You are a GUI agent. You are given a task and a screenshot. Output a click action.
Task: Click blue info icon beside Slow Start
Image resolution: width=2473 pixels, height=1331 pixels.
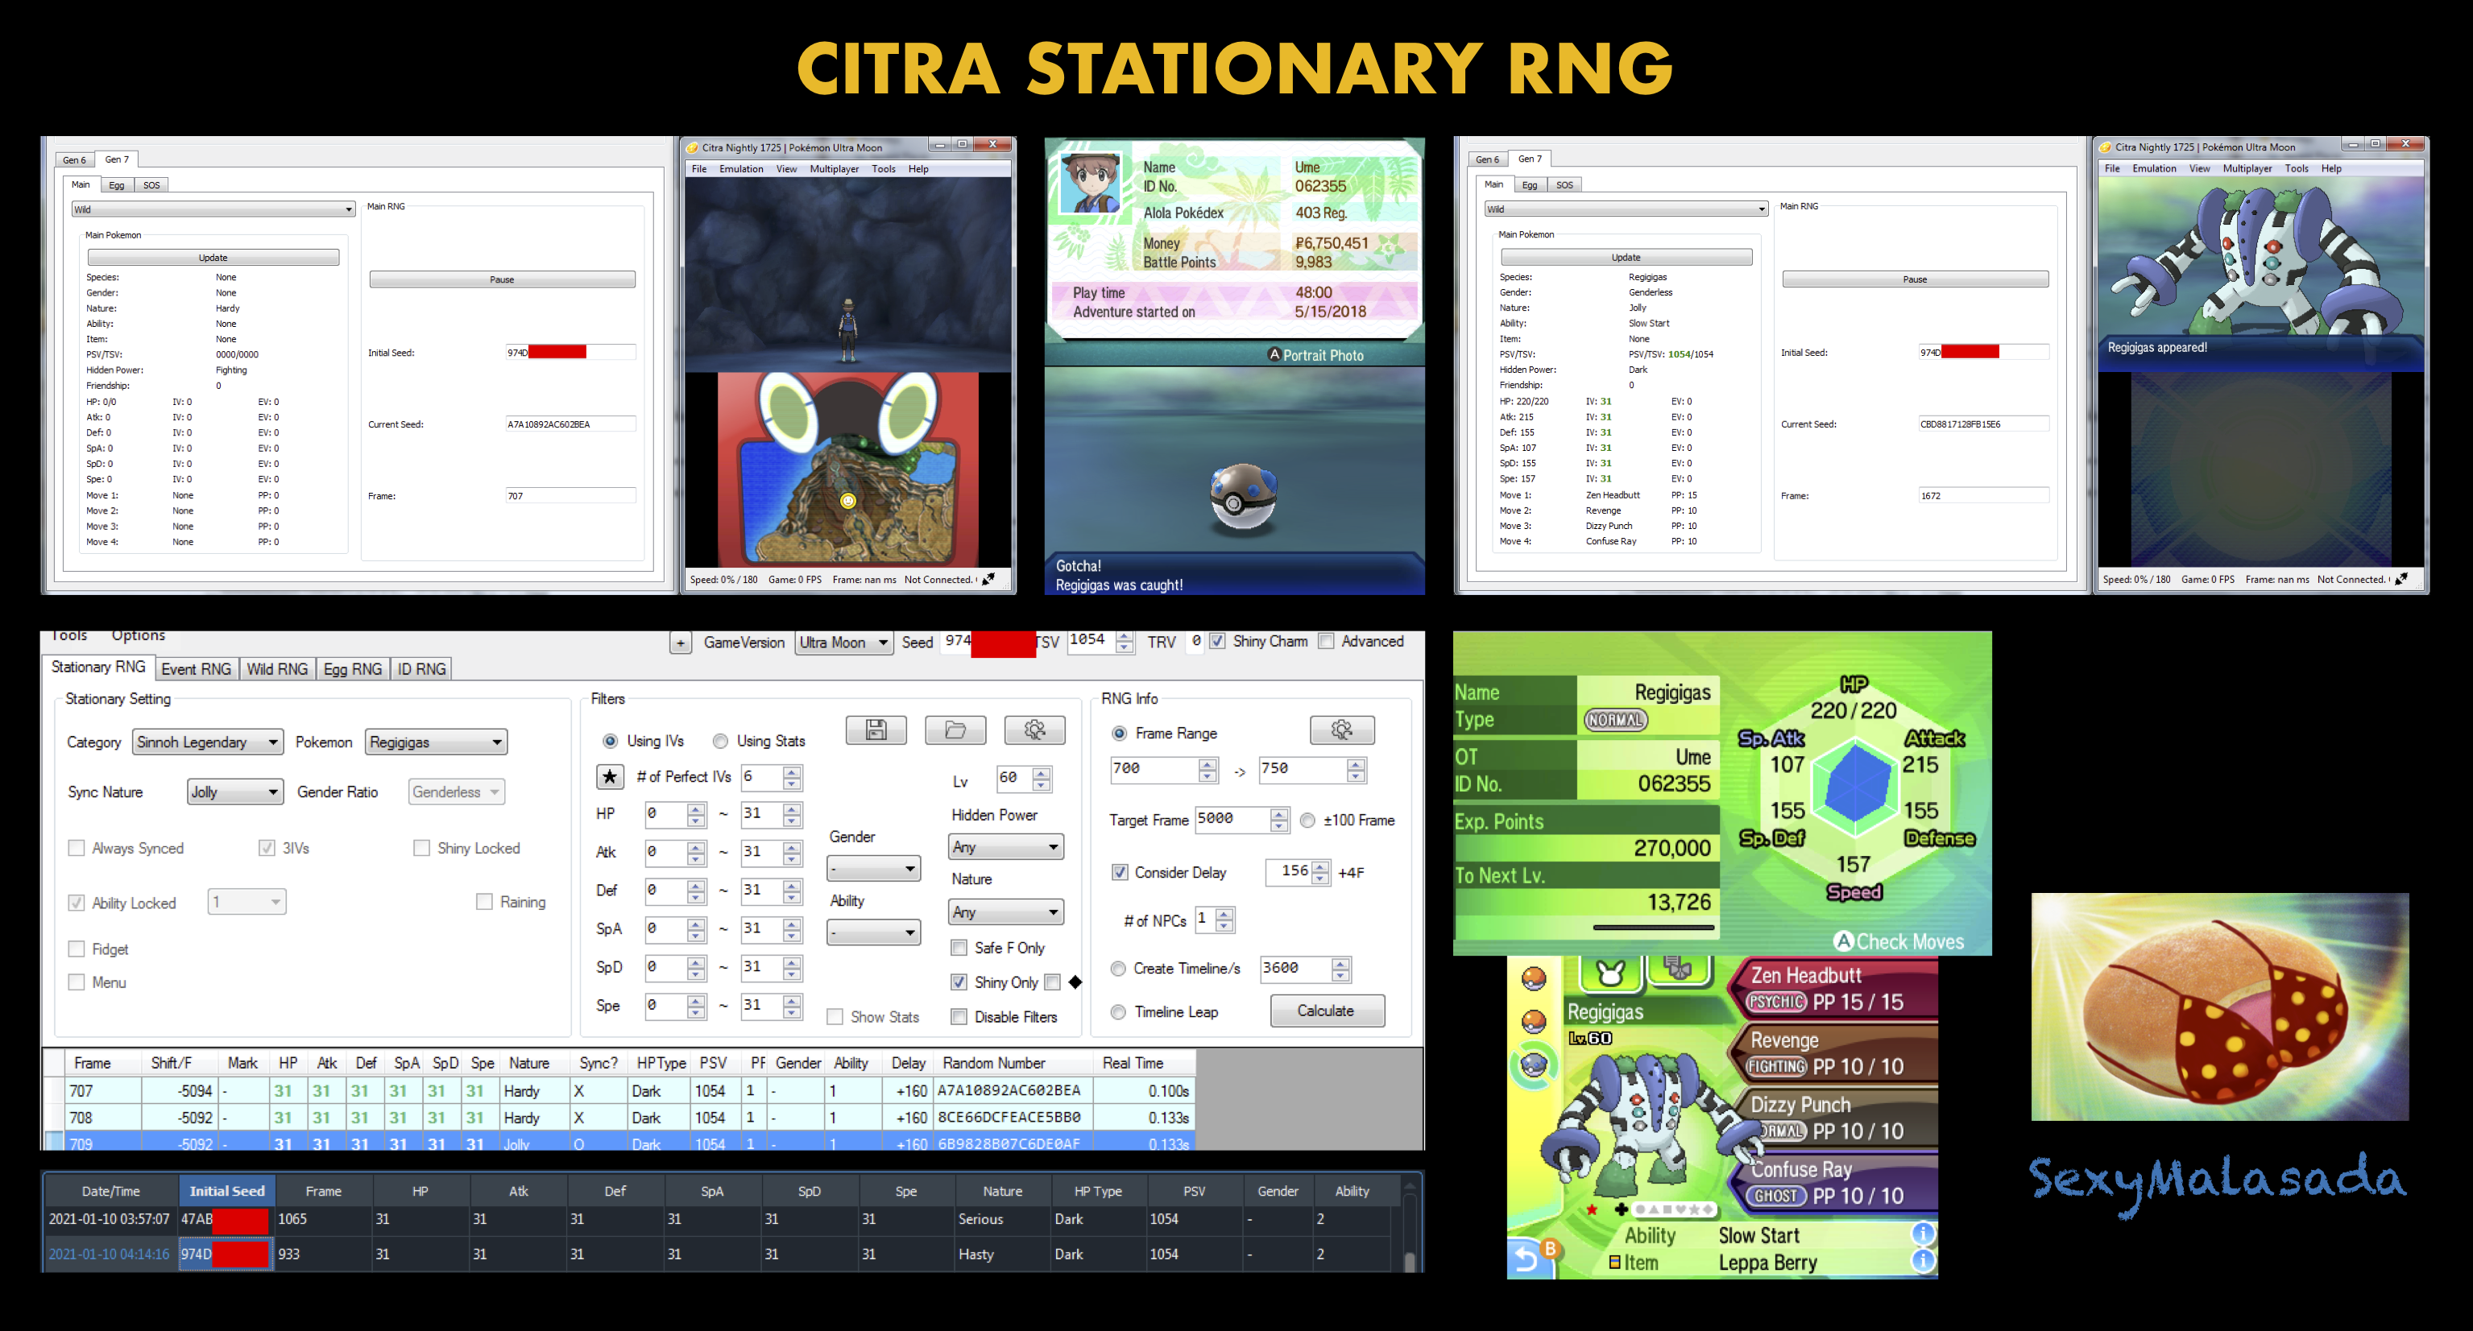(x=1922, y=1233)
